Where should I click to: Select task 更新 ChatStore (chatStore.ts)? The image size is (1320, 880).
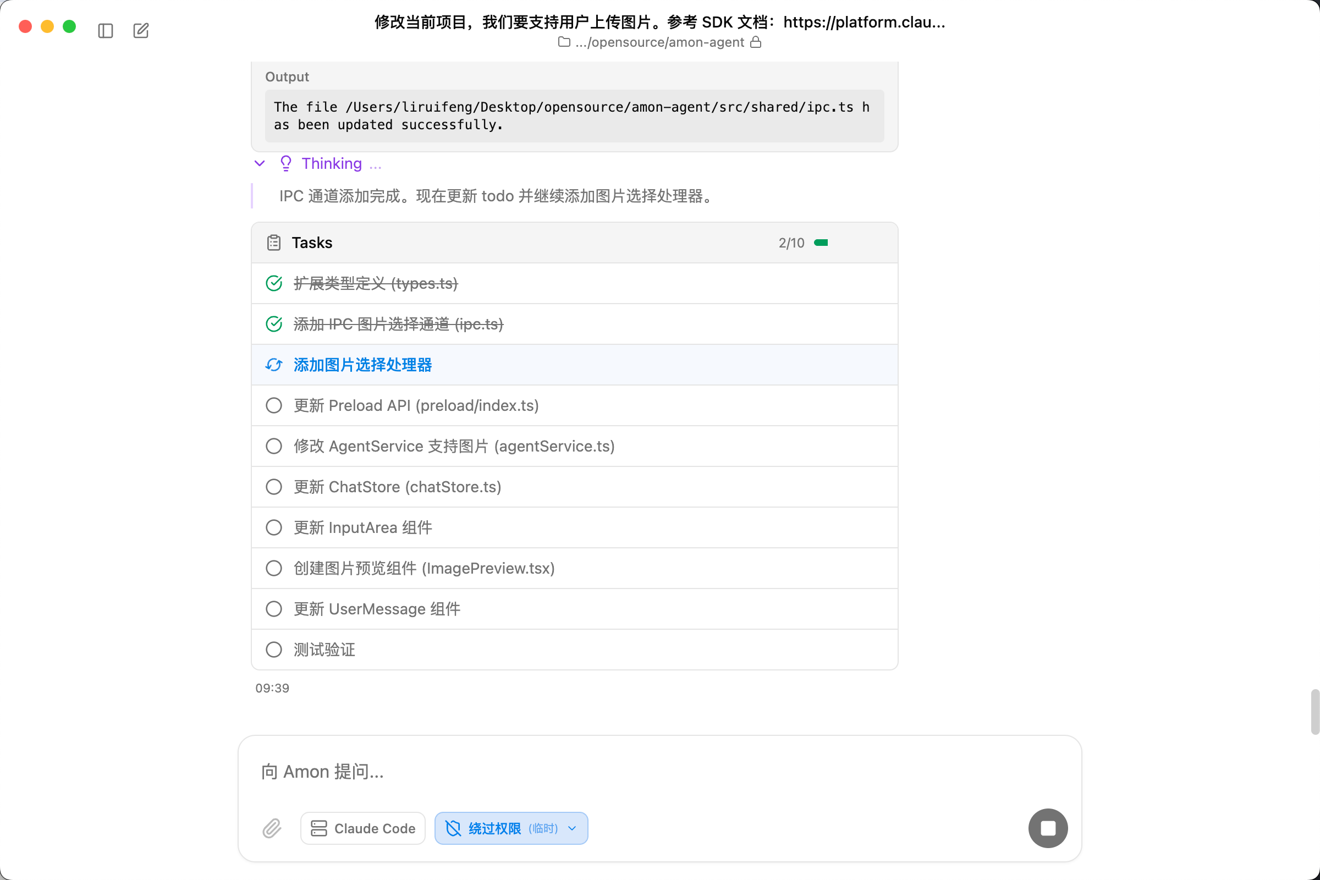pos(395,487)
